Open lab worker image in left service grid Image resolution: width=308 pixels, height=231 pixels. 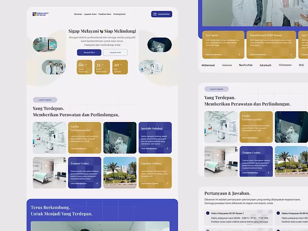[120, 138]
